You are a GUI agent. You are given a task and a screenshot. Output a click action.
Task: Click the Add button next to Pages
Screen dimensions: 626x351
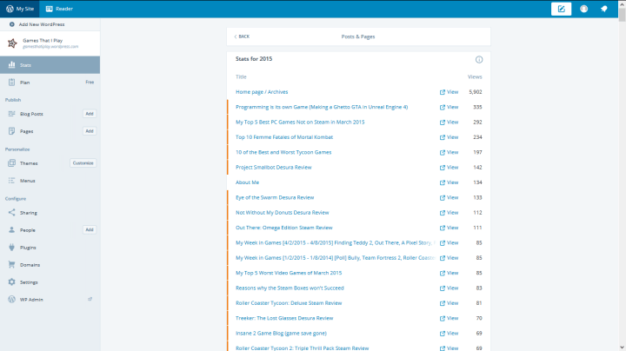tap(90, 131)
